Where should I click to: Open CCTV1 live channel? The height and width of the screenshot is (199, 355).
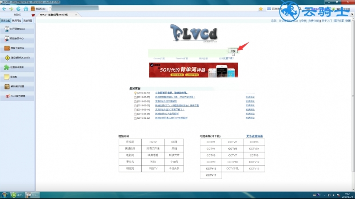pos(211,142)
